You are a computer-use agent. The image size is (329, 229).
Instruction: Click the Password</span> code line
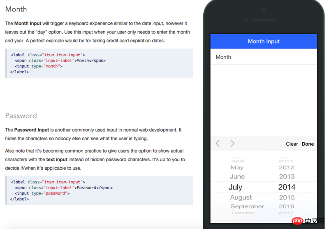point(64,188)
